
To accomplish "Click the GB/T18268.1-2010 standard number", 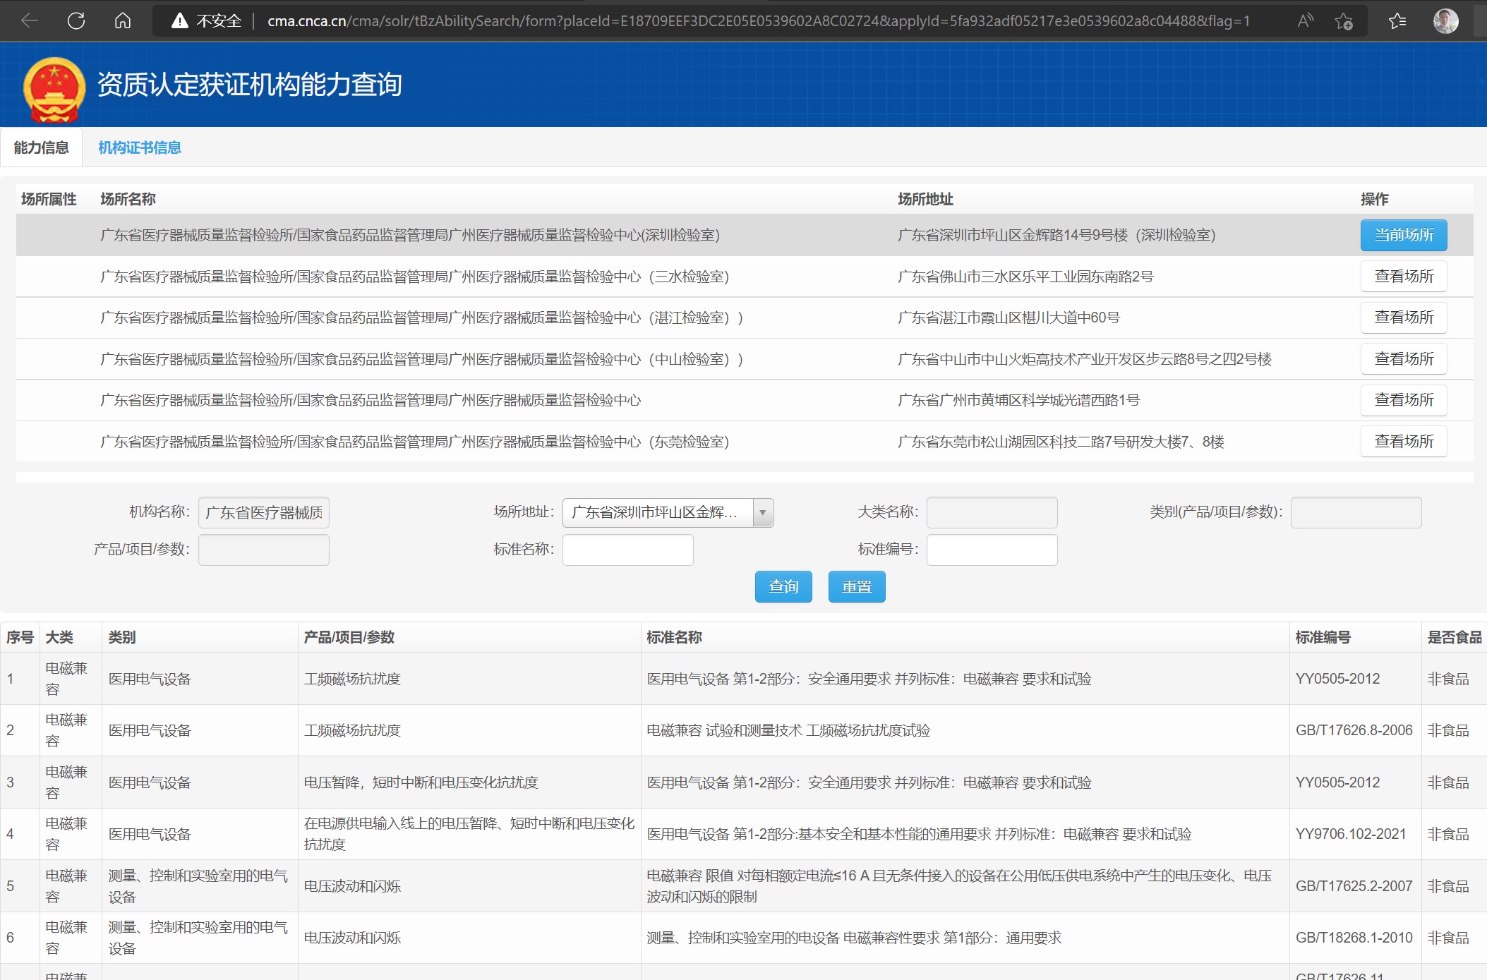I will click(x=1354, y=938).
